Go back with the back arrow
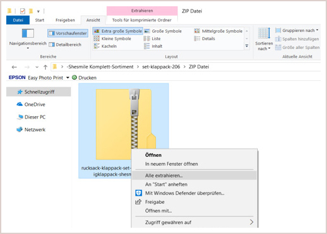The width and height of the screenshot is (327, 234). 14,67
